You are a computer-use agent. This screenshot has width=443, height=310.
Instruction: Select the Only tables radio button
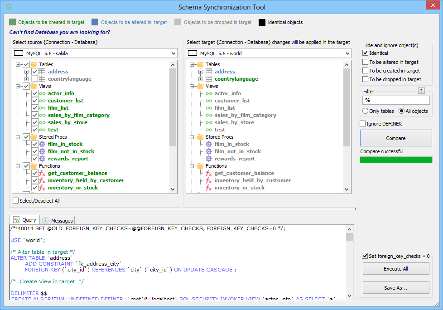(366, 111)
